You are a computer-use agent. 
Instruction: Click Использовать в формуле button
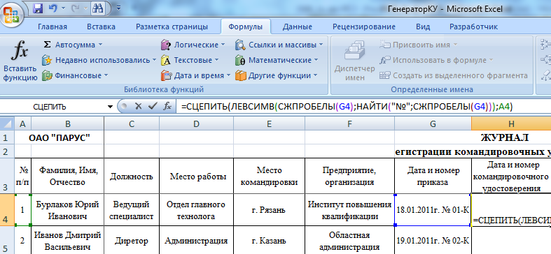[x=436, y=60]
